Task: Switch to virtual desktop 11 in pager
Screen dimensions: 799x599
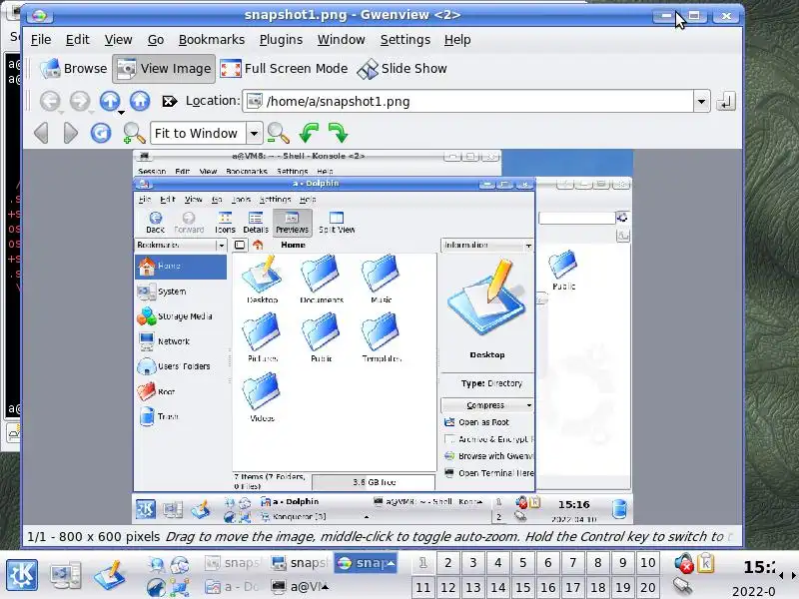Action: point(422,587)
